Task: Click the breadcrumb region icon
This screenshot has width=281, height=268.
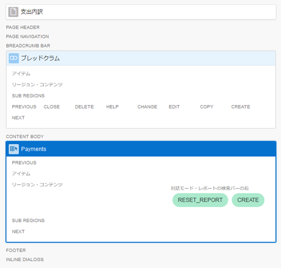Action: [14, 58]
